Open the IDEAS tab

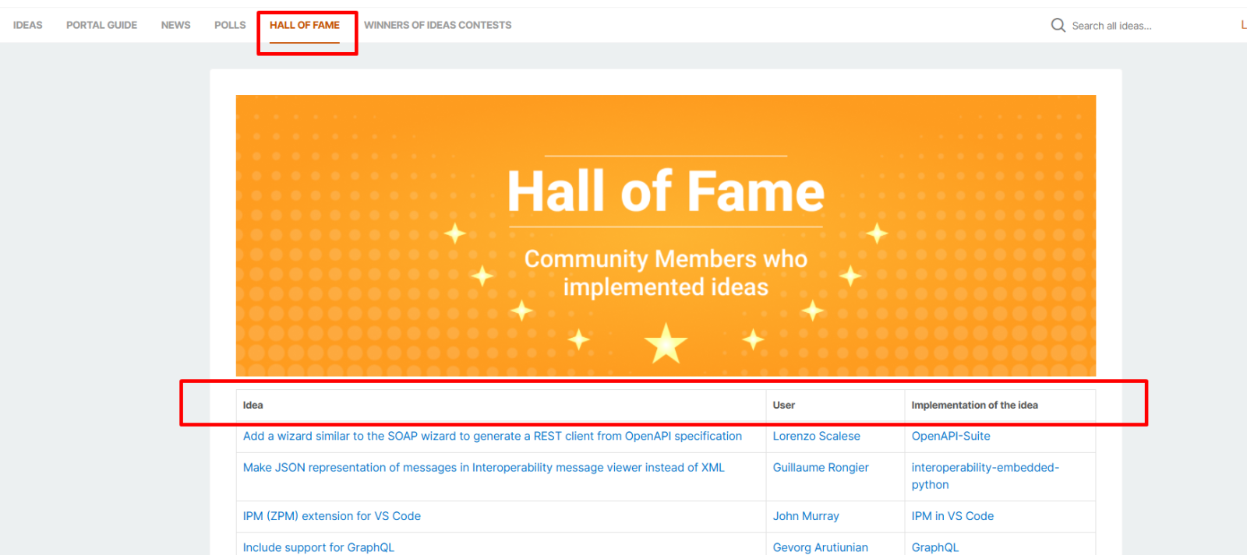[x=28, y=25]
